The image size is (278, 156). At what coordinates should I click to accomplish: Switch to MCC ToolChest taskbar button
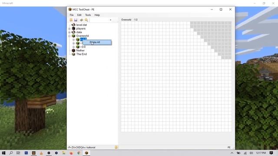pos(86,153)
